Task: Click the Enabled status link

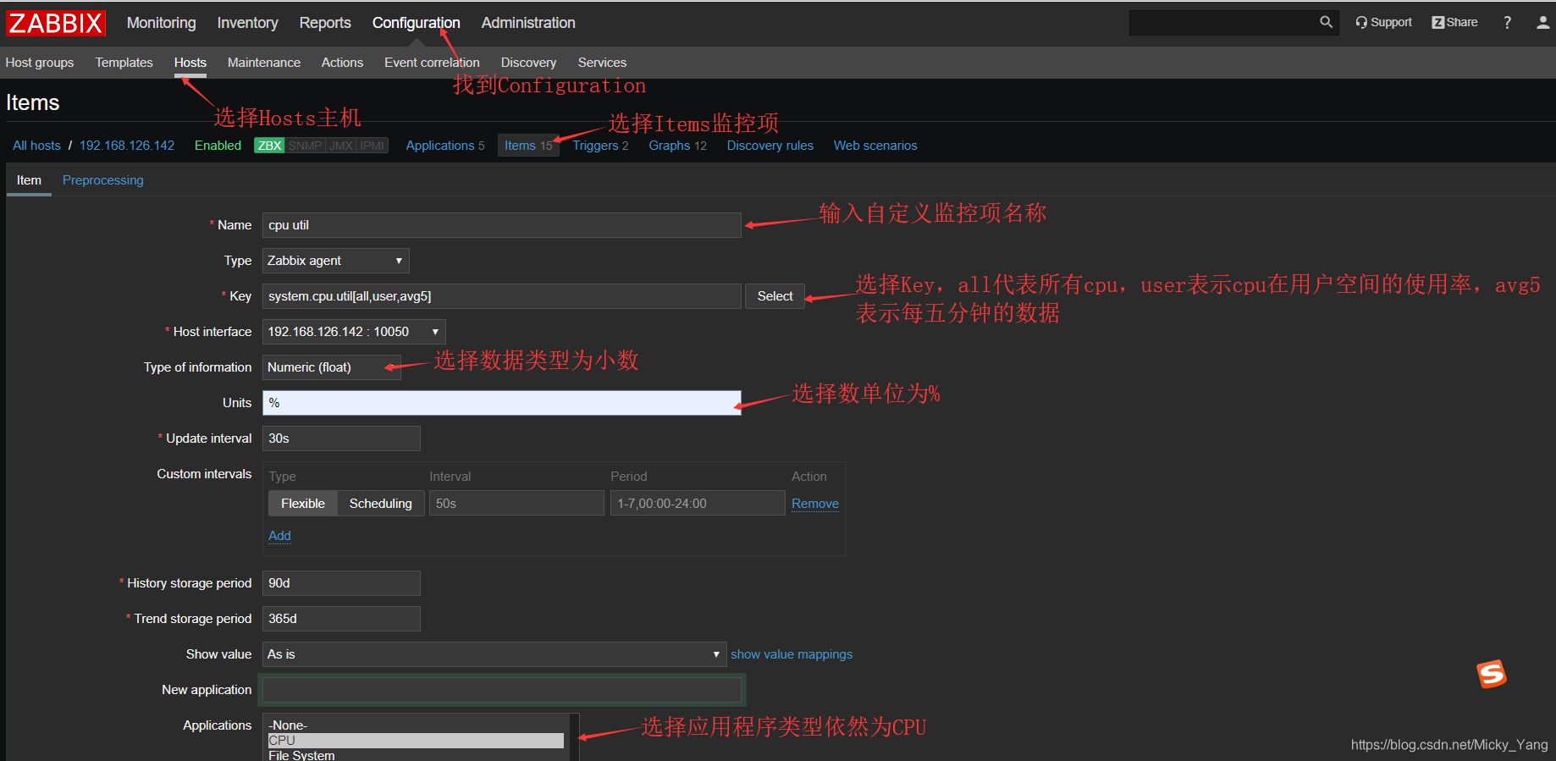Action: [x=218, y=146]
